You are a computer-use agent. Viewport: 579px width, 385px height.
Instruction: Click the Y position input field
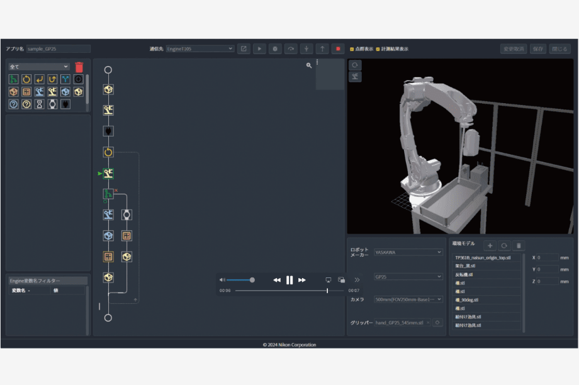(x=548, y=269)
